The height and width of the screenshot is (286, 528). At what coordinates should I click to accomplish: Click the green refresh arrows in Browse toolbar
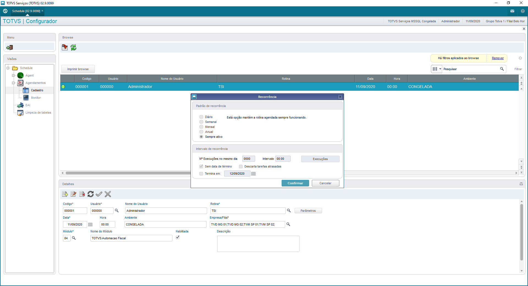pyautogui.click(x=73, y=47)
